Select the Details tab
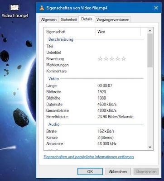 click(87, 19)
